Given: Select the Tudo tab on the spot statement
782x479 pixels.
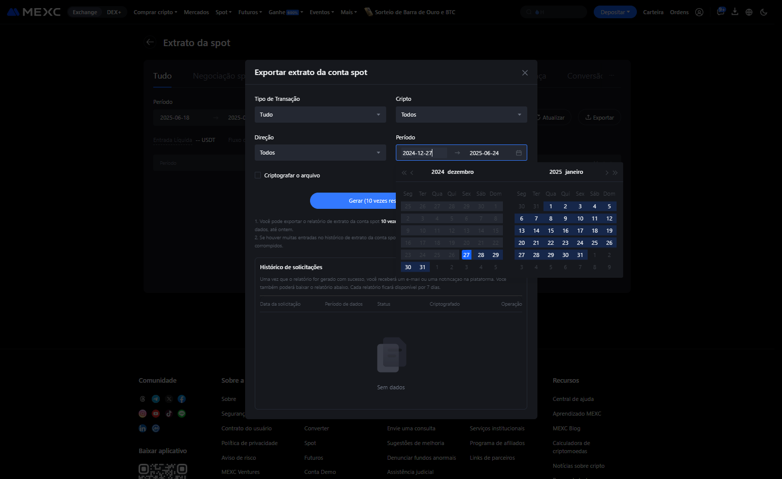Looking at the screenshot, I should tap(162, 76).
